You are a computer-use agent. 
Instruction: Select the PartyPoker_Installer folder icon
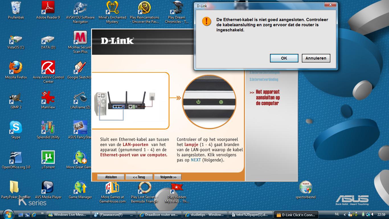point(16,190)
